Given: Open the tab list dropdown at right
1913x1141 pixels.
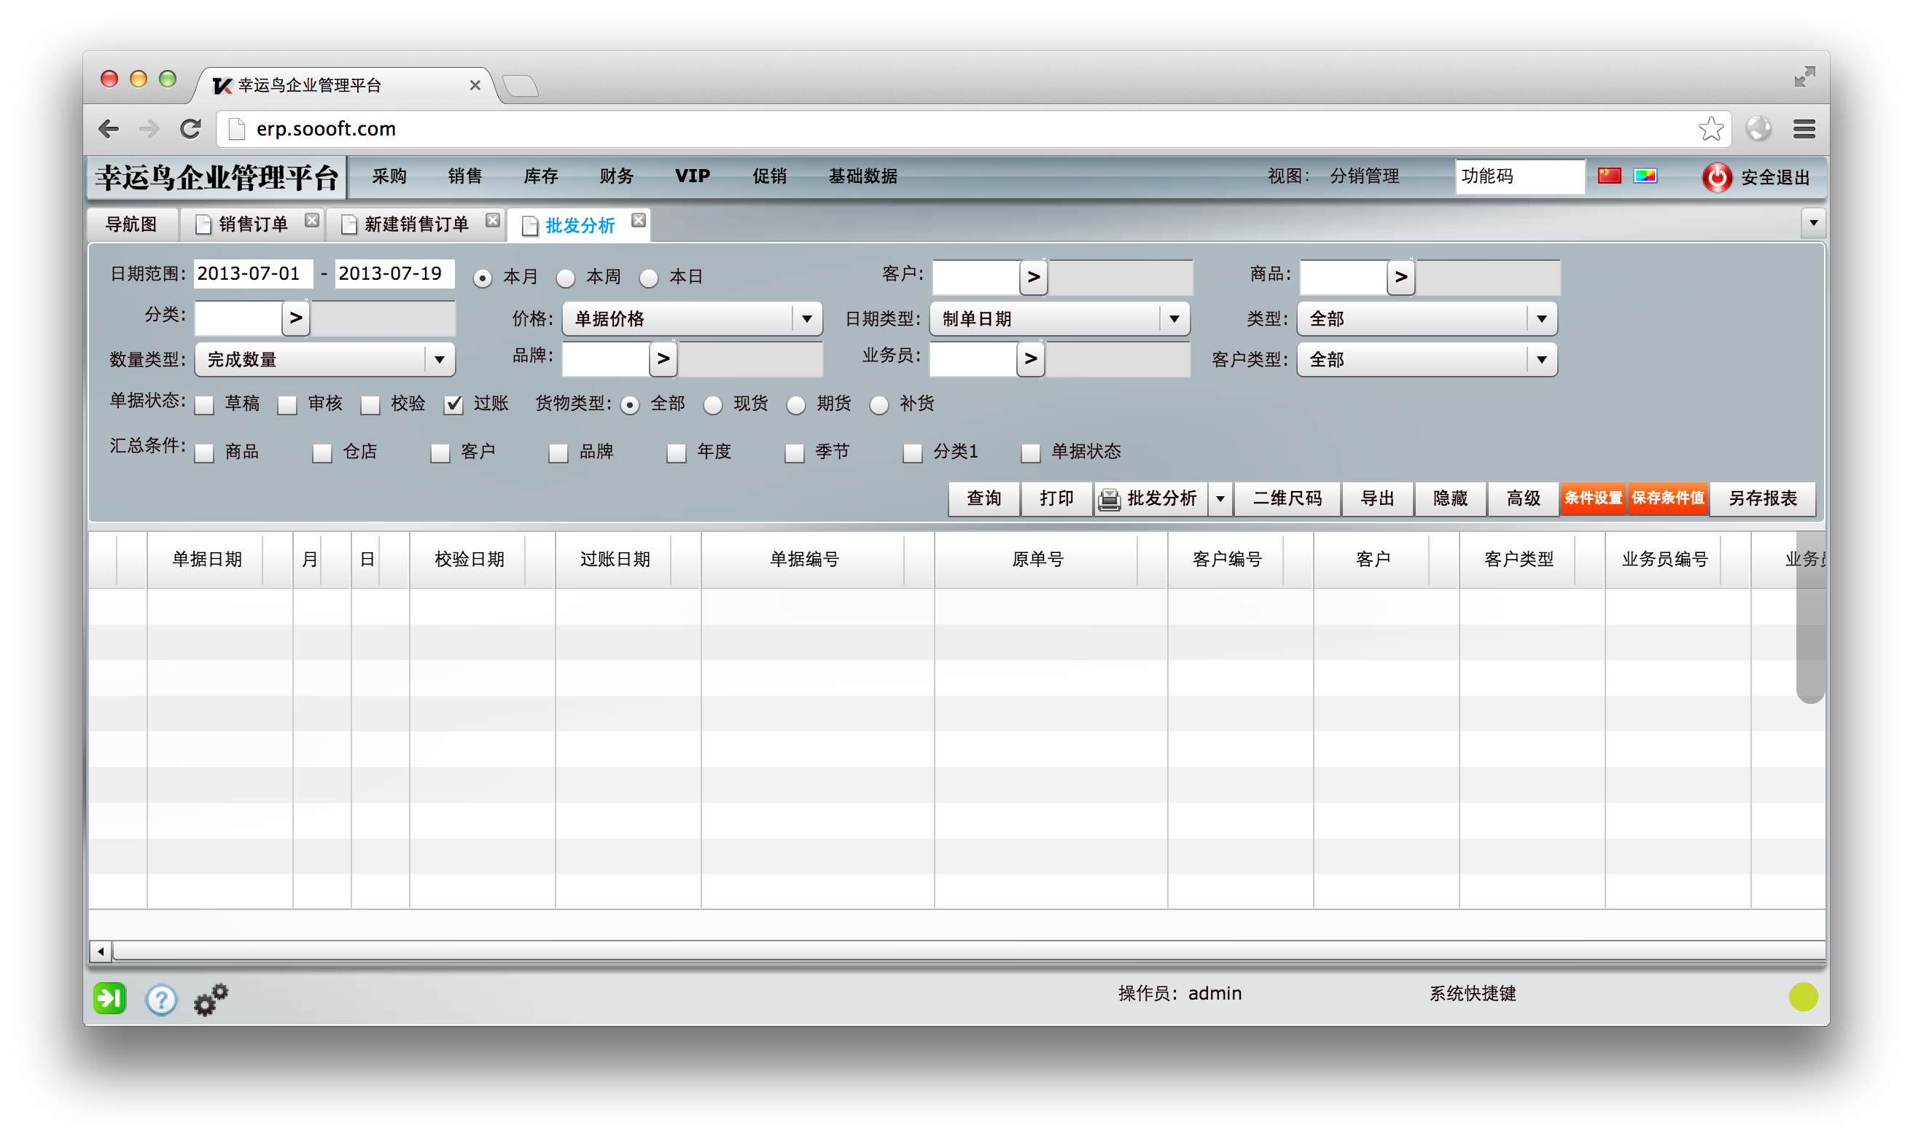Looking at the screenshot, I should (x=1813, y=223).
